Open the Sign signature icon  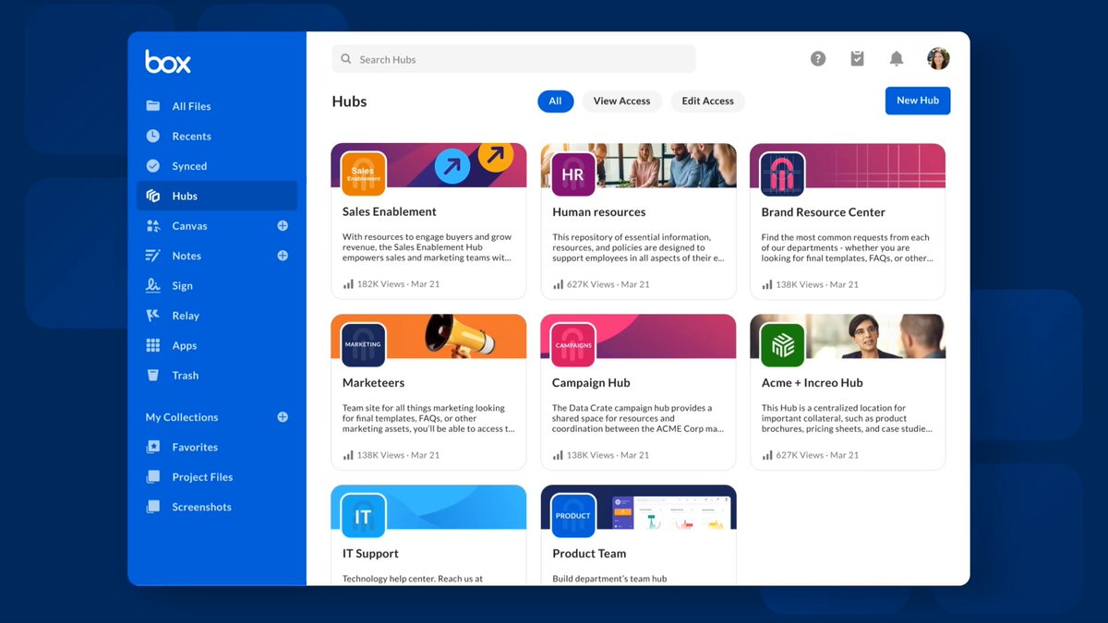pyautogui.click(x=153, y=285)
